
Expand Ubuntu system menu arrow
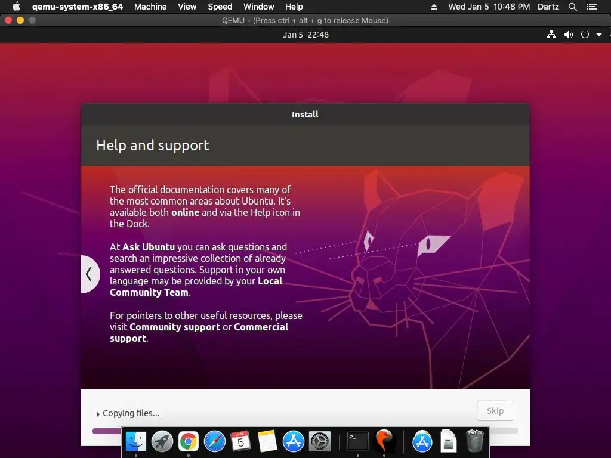599,35
